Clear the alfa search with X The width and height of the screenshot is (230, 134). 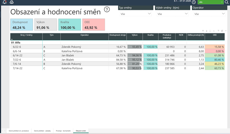coord(222,2)
